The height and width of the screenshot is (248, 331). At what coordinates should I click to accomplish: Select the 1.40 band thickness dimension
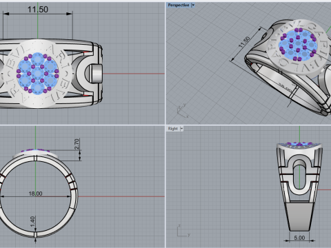32,221
